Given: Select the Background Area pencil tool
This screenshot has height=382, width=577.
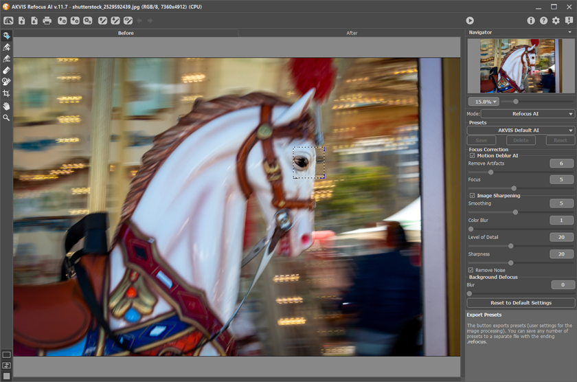Looking at the screenshot, I should (6, 58).
